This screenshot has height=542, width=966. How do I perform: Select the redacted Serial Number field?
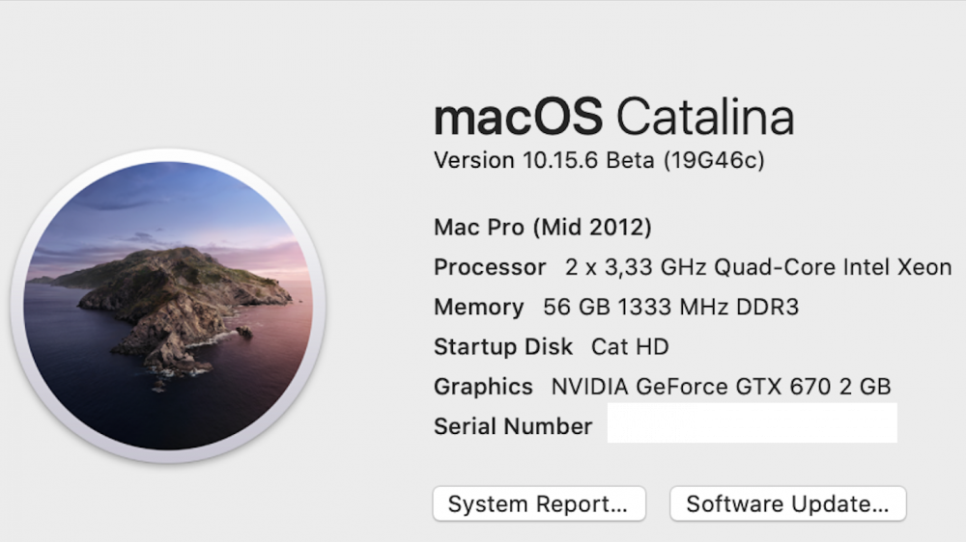(x=753, y=423)
